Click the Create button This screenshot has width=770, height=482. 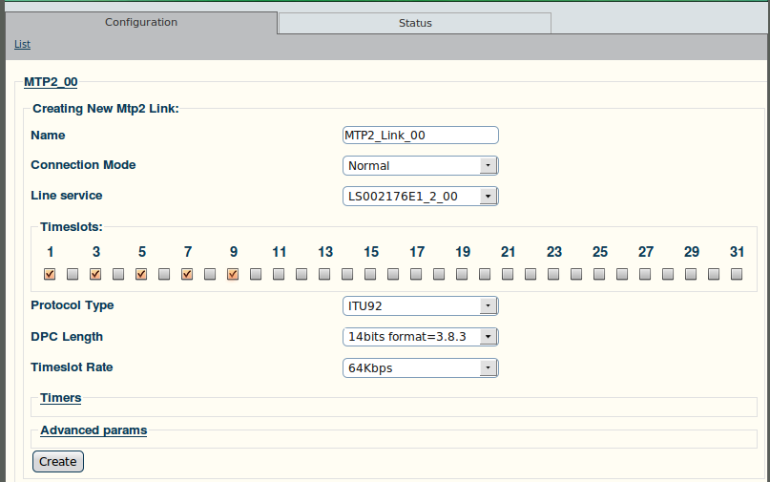point(58,461)
